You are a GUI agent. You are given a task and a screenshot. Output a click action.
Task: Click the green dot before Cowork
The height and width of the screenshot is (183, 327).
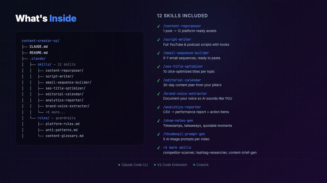(x=194, y=165)
